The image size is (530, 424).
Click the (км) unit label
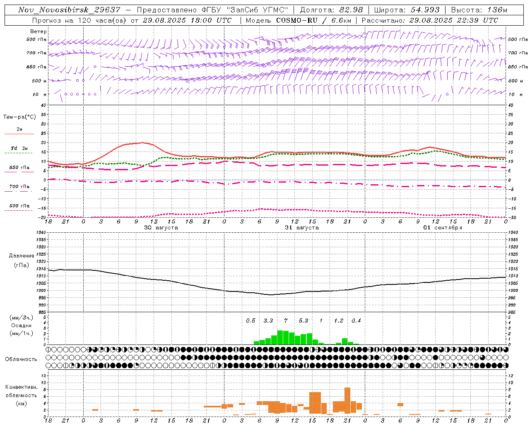(x=22, y=403)
